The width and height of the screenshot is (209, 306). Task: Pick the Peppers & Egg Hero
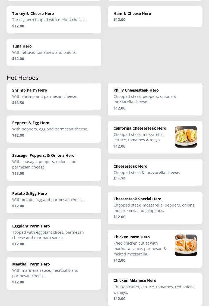click(54, 129)
